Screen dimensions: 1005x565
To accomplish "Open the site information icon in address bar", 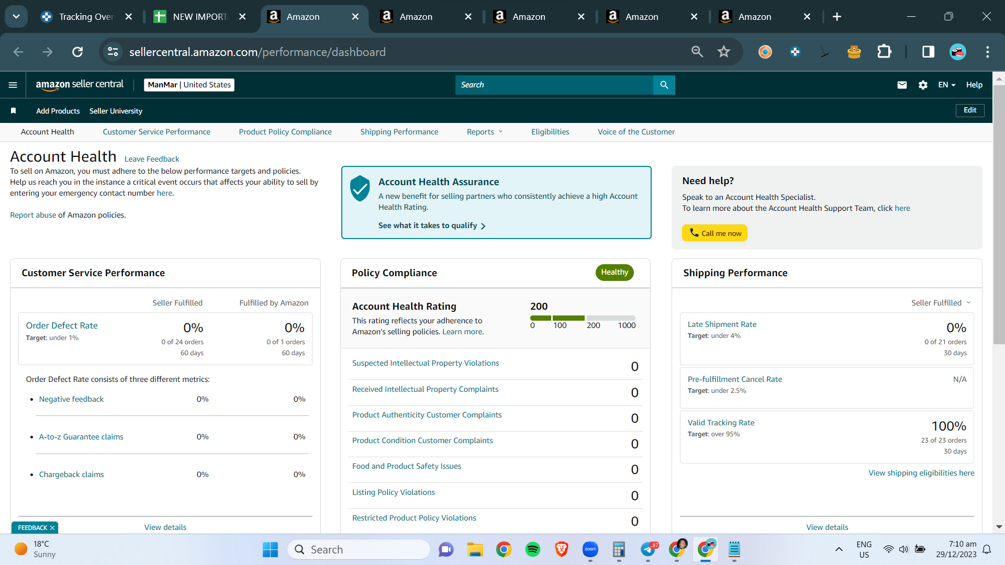I will [113, 52].
